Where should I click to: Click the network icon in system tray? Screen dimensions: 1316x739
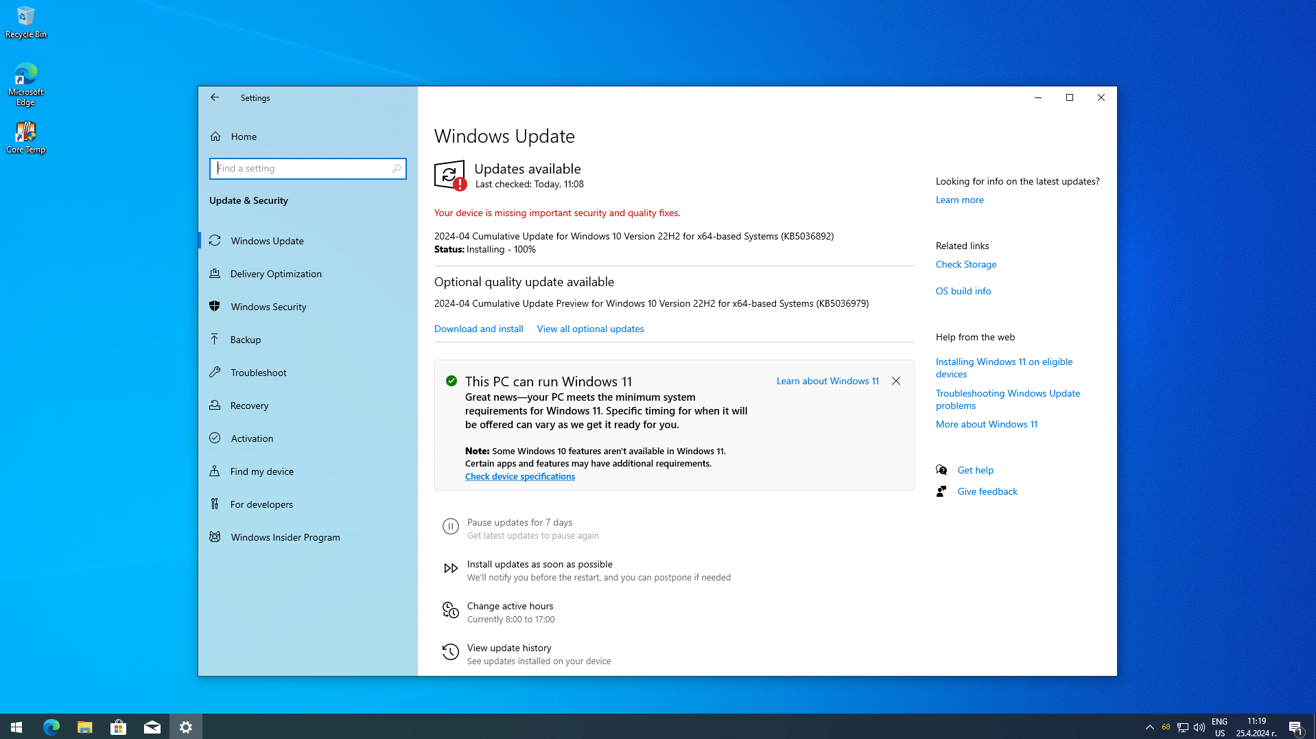click(x=1183, y=727)
